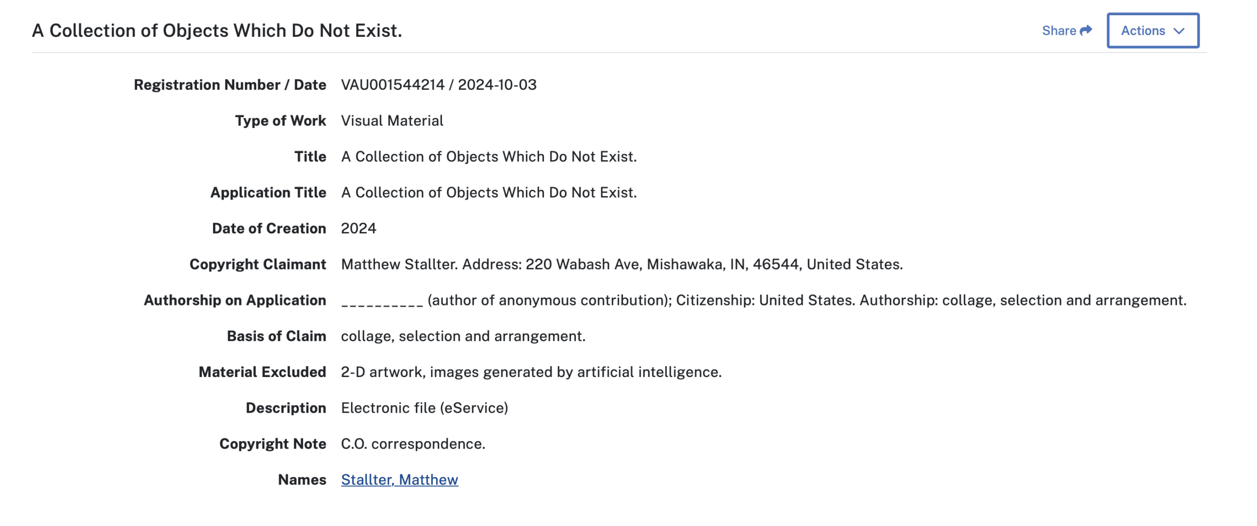Click the page heading title text
The width and height of the screenshot is (1257, 526).
coord(217,30)
